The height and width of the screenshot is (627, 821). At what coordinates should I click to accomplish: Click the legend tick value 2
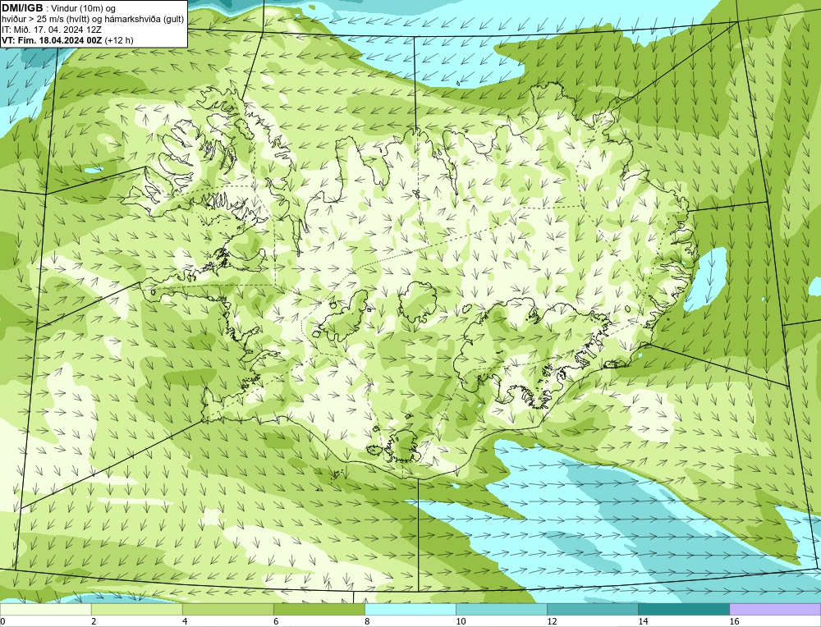(x=94, y=621)
